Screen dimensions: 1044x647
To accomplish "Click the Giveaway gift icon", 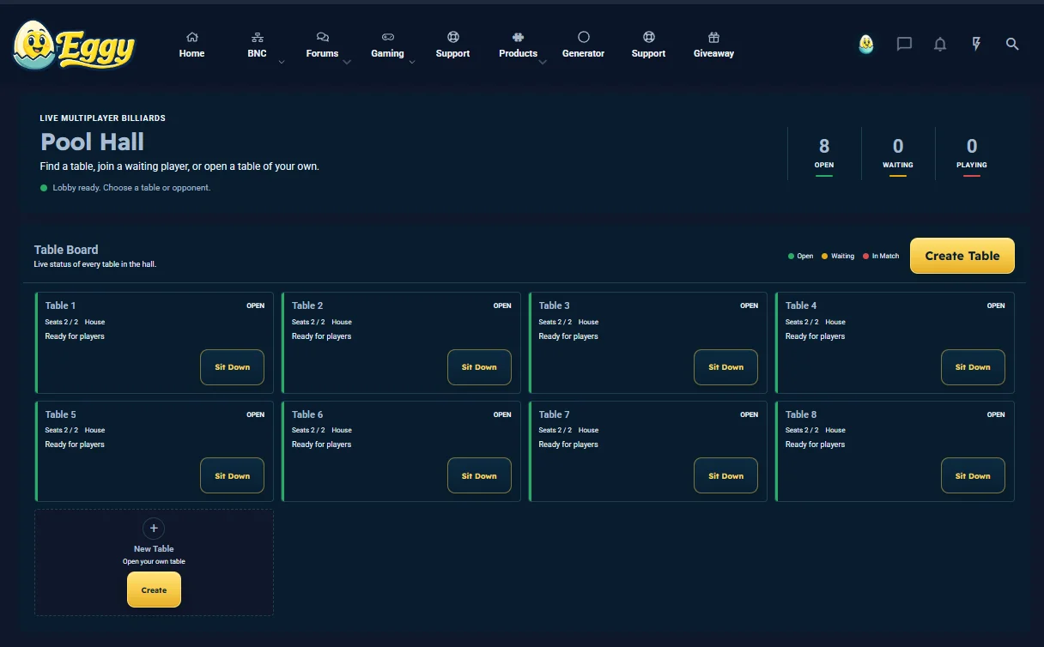I will 713,38.
